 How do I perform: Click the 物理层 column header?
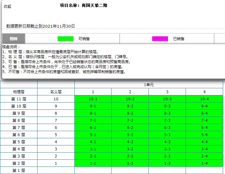click(x=19, y=92)
